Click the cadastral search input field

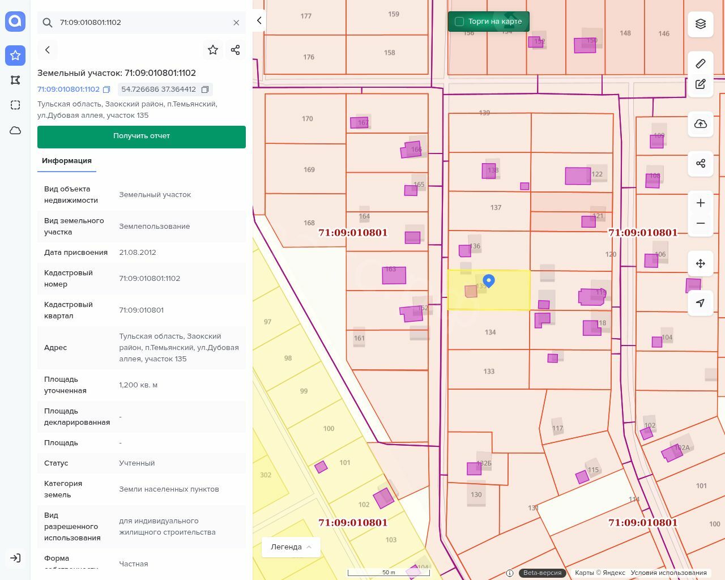tap(142, 23)
